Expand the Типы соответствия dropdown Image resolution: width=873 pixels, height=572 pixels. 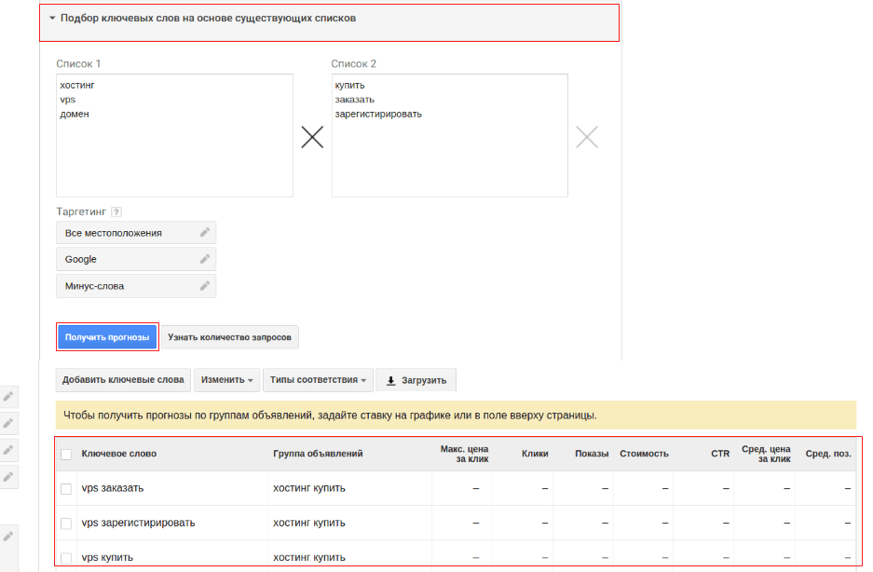318,380
